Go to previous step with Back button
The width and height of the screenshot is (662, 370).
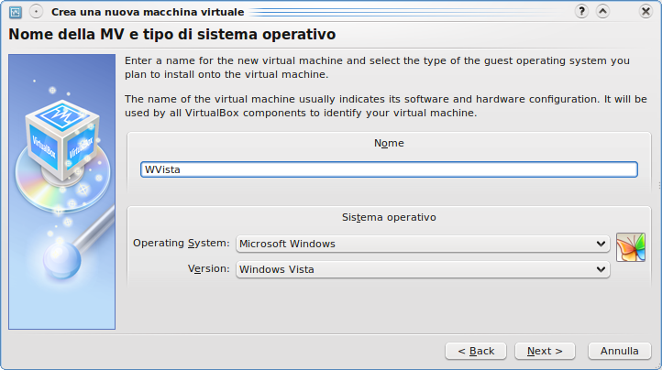coord(476,351)
